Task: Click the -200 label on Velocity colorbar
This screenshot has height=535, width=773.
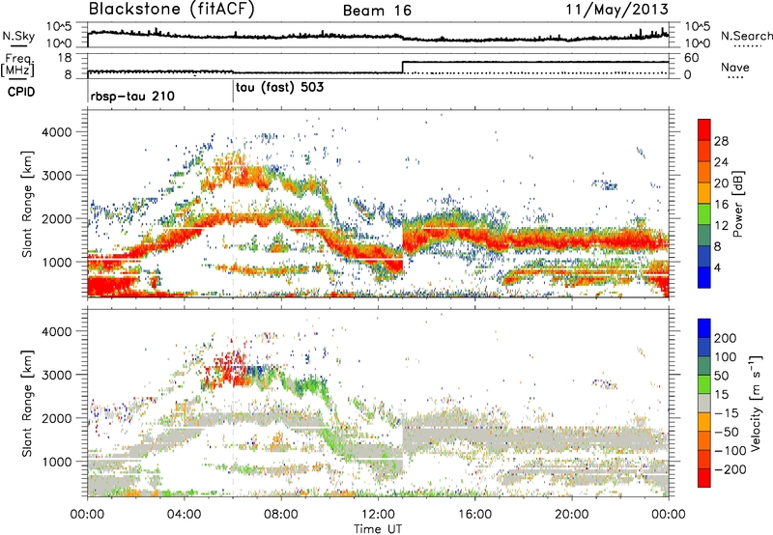Action: (732, 469)
